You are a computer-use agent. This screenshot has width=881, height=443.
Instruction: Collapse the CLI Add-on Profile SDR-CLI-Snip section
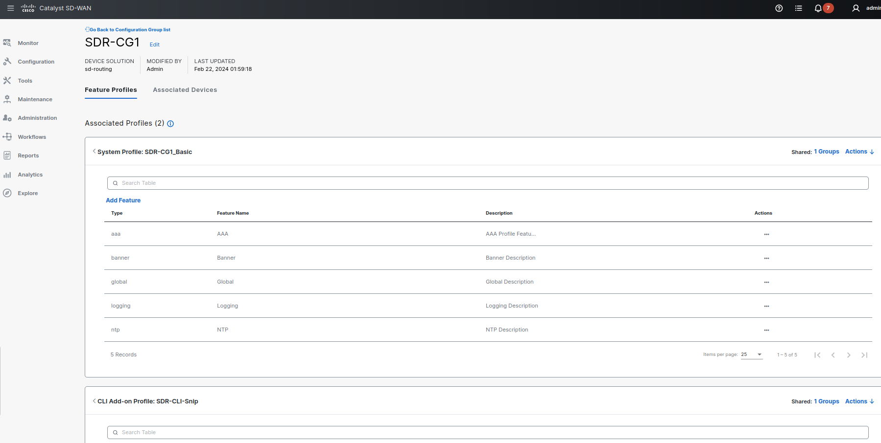point(94,401)
